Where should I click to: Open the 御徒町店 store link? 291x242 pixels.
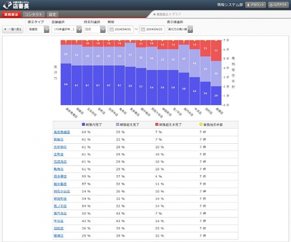pos(60,199)
